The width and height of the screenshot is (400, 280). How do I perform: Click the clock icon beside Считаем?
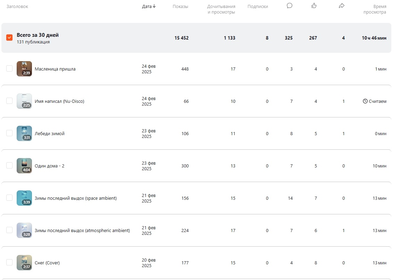(365, 101)
